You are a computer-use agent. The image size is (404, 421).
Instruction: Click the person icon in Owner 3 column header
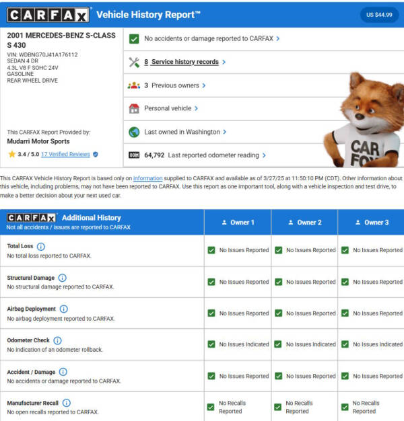(358, 223)
